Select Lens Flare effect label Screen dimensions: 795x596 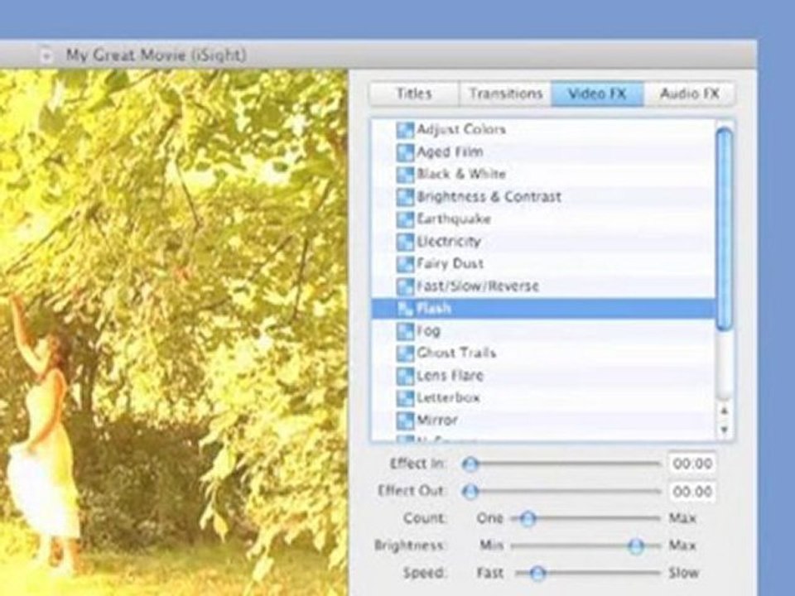point(450,376)
